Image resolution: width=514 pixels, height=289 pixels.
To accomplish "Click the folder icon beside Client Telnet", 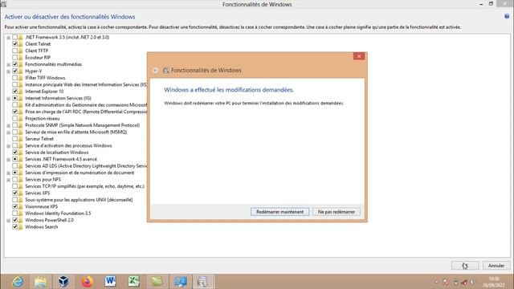I will (20, 44).
